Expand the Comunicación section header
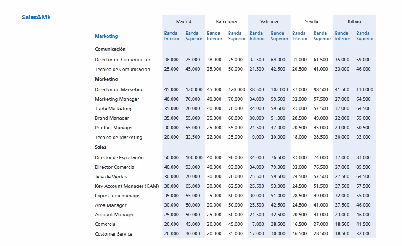This screenshot has width=402, height=246. pos(109,49)
